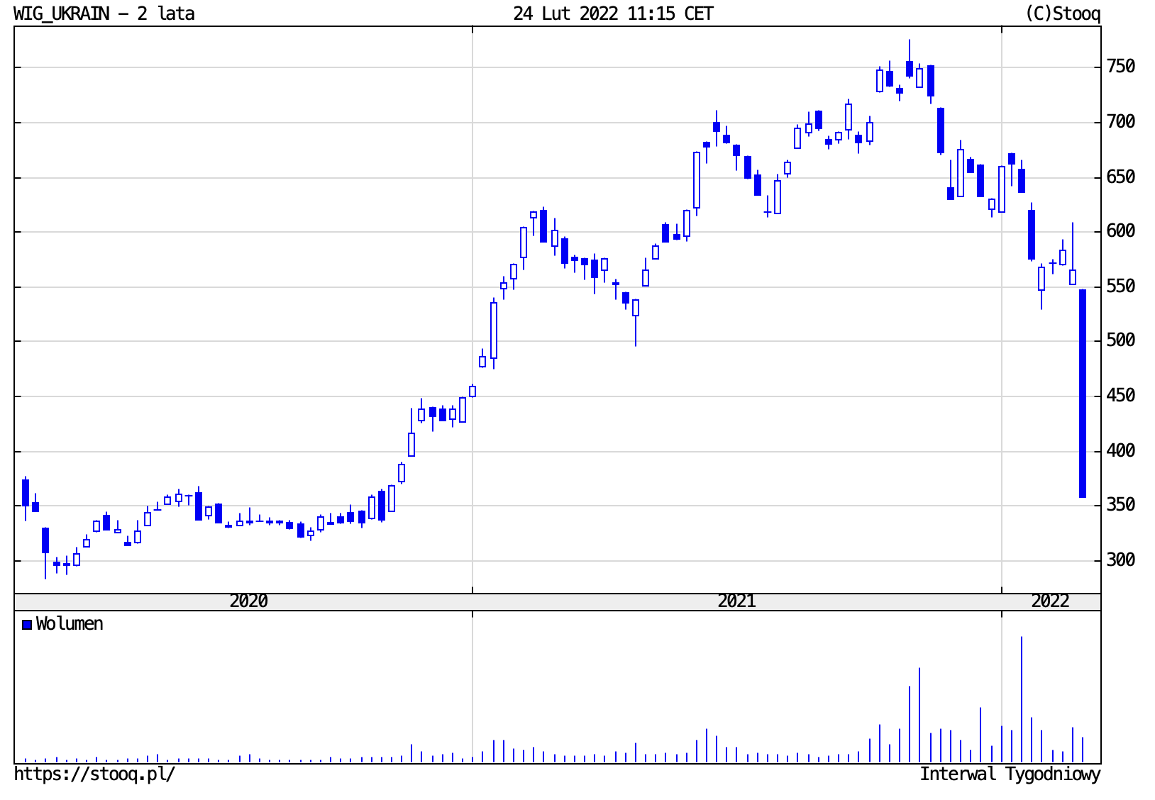Click the 500 price axis value
This screenshot has height=800, width=1155.
(1121, 340)
